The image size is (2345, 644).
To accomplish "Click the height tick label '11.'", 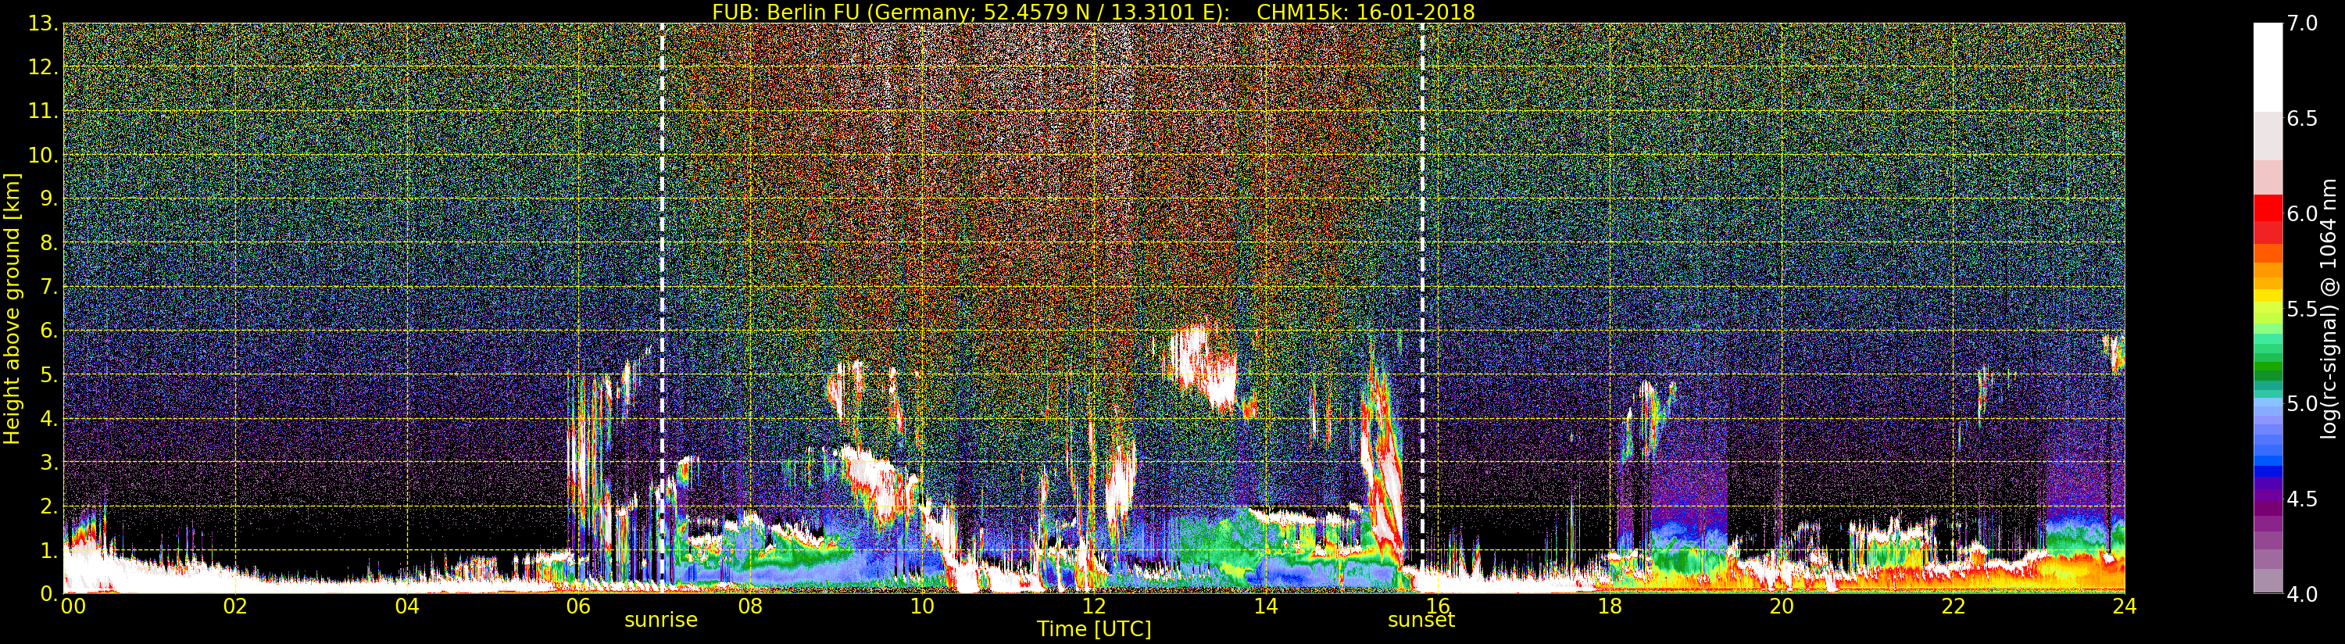I will 43,111.
